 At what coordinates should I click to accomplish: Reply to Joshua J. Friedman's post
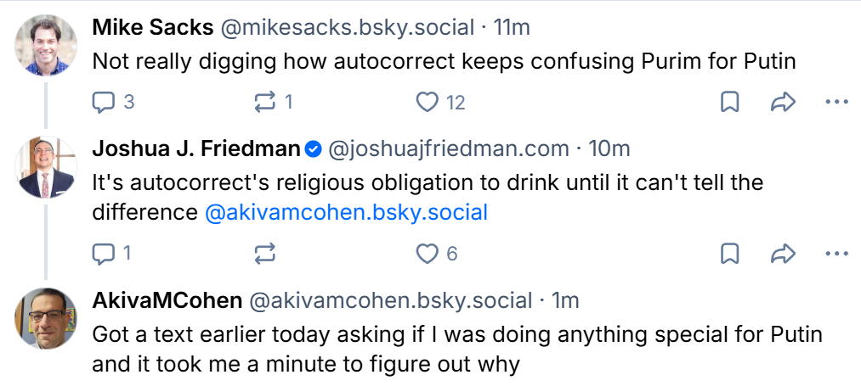point(104,253)
